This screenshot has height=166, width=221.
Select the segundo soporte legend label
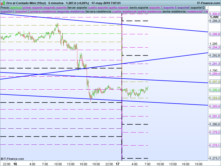tap(55, 8)
